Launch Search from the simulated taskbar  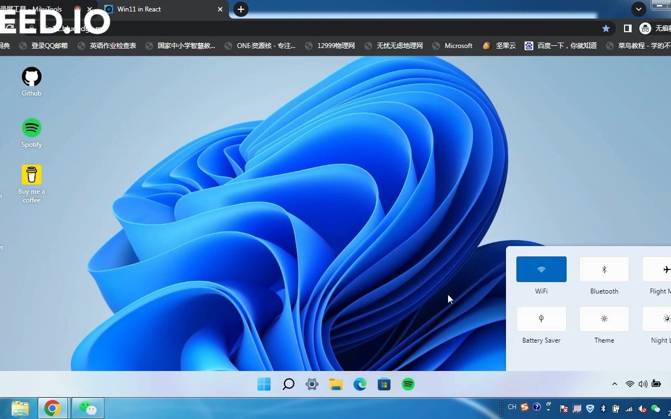288,384
